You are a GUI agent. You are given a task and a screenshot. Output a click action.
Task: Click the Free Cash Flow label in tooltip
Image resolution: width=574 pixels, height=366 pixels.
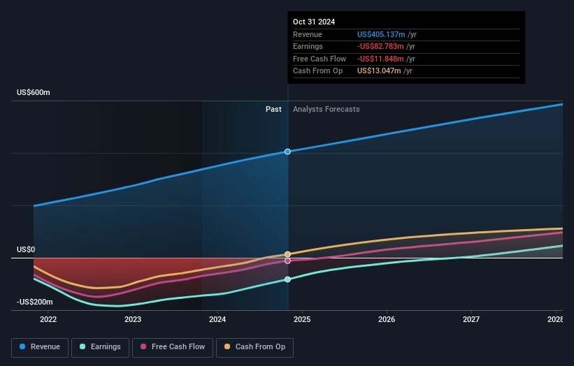tap(320, 59)
